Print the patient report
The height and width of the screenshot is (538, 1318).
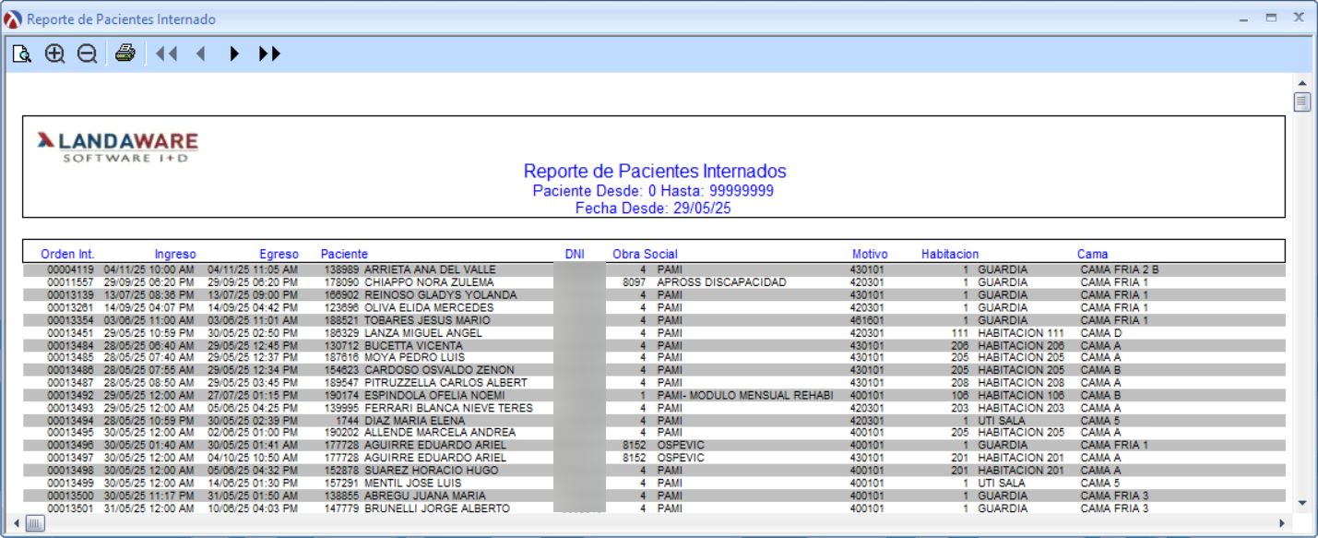click(125, 54)
